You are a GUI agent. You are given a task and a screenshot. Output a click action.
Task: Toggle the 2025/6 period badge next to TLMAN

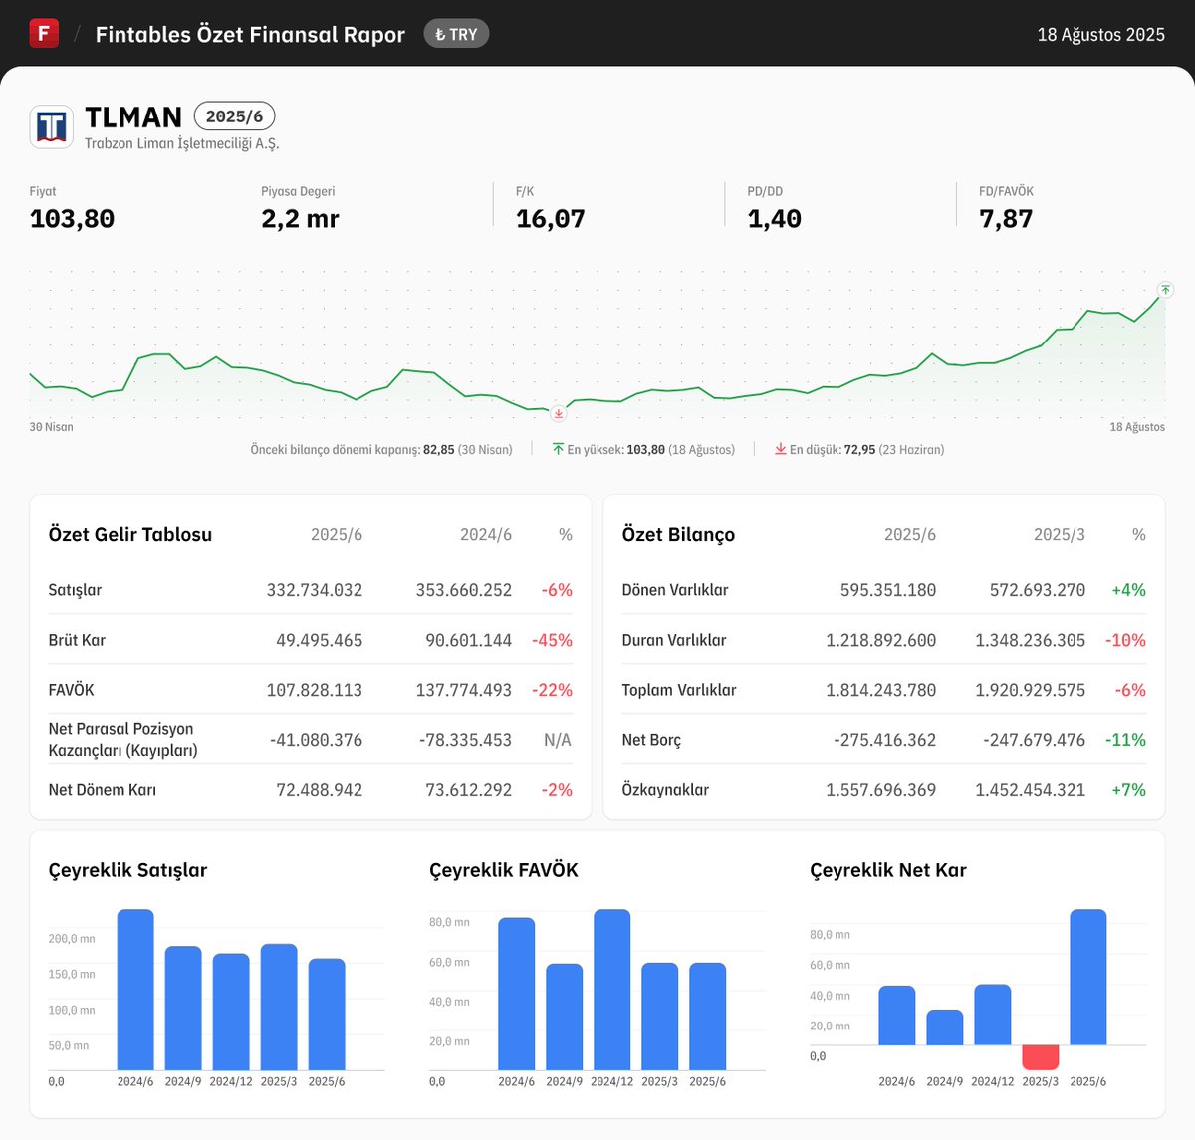coord(235,115)
